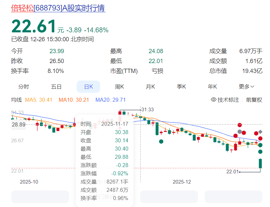The width and height of the screenshot is (270, 207).
Task: Open the 前复权 adjustment option
Action: pos(254,100)
